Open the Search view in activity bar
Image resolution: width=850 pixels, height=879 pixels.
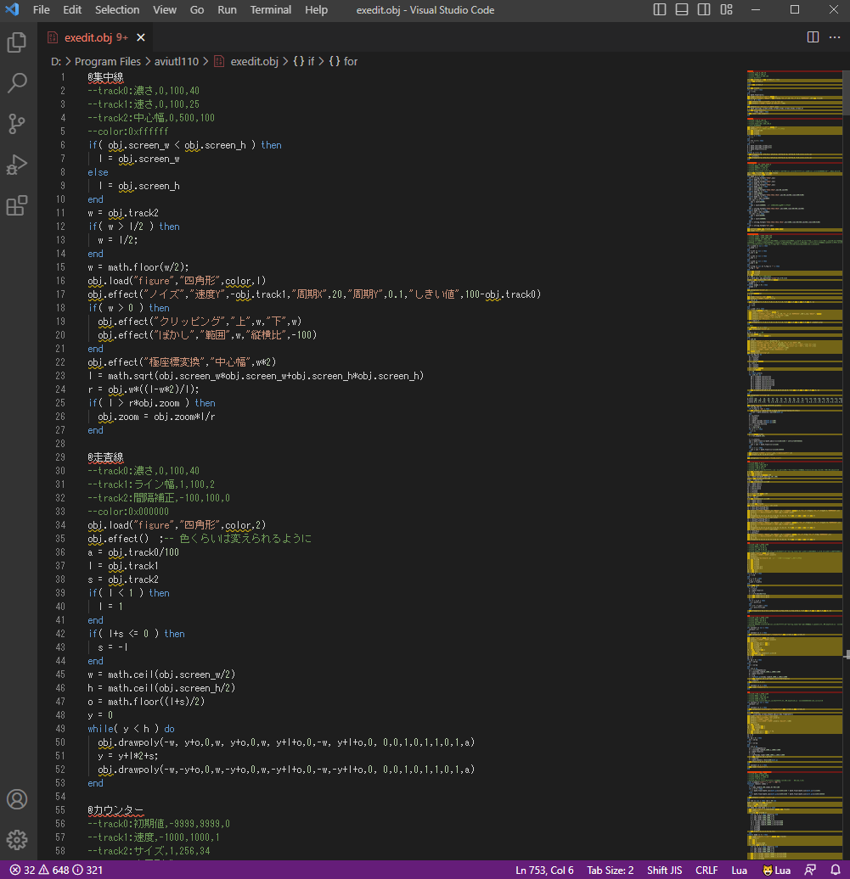pyautogui.click(x=17, y=83)
